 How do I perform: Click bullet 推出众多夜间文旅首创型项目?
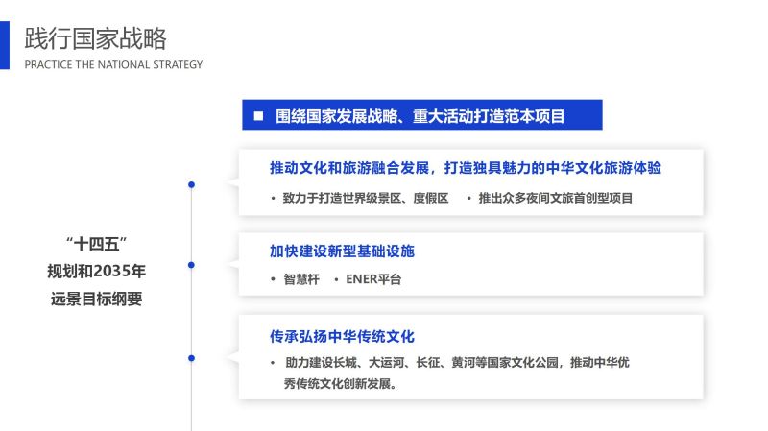(x=556, y=198)
